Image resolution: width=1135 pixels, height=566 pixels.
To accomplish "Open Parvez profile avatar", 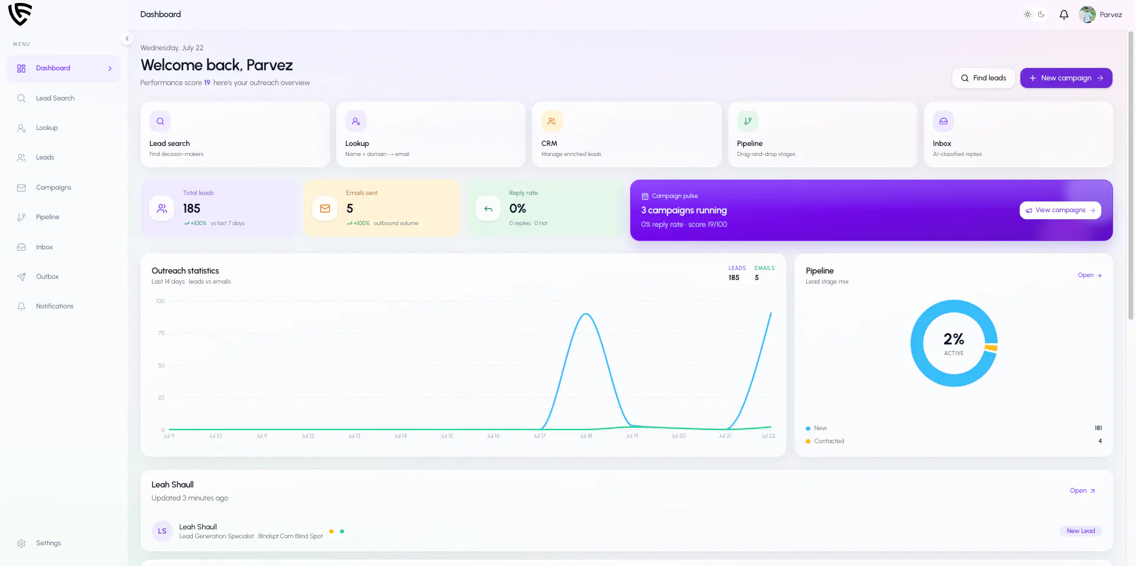I will (1087, 15).
